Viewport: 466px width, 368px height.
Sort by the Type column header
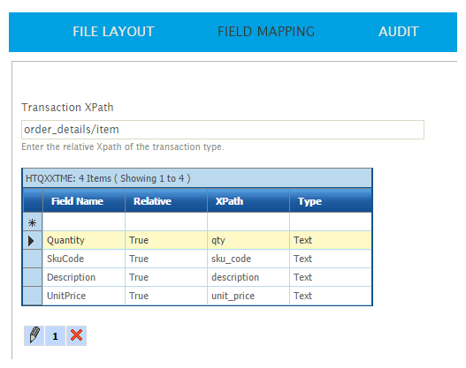[x=331, y=201]
